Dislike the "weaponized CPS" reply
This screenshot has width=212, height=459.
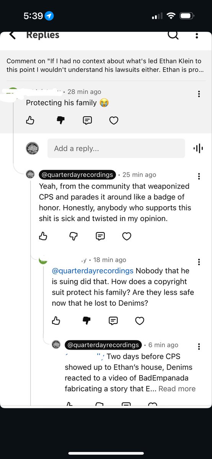73,236
